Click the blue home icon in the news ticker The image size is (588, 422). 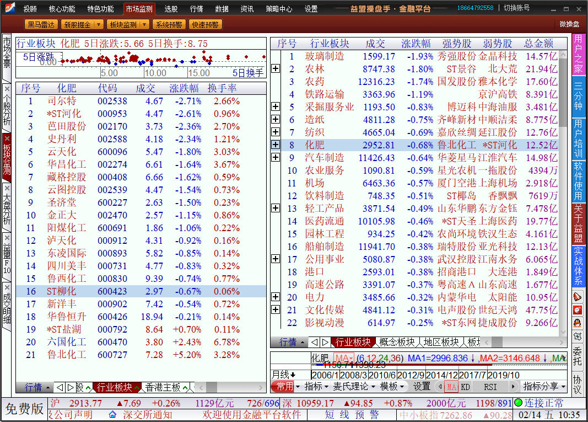click(x=112, y=414)
